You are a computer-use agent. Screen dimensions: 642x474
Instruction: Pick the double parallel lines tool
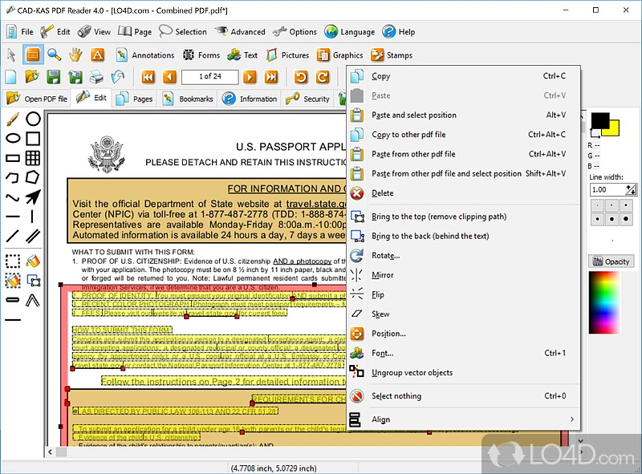click(33, 236)
